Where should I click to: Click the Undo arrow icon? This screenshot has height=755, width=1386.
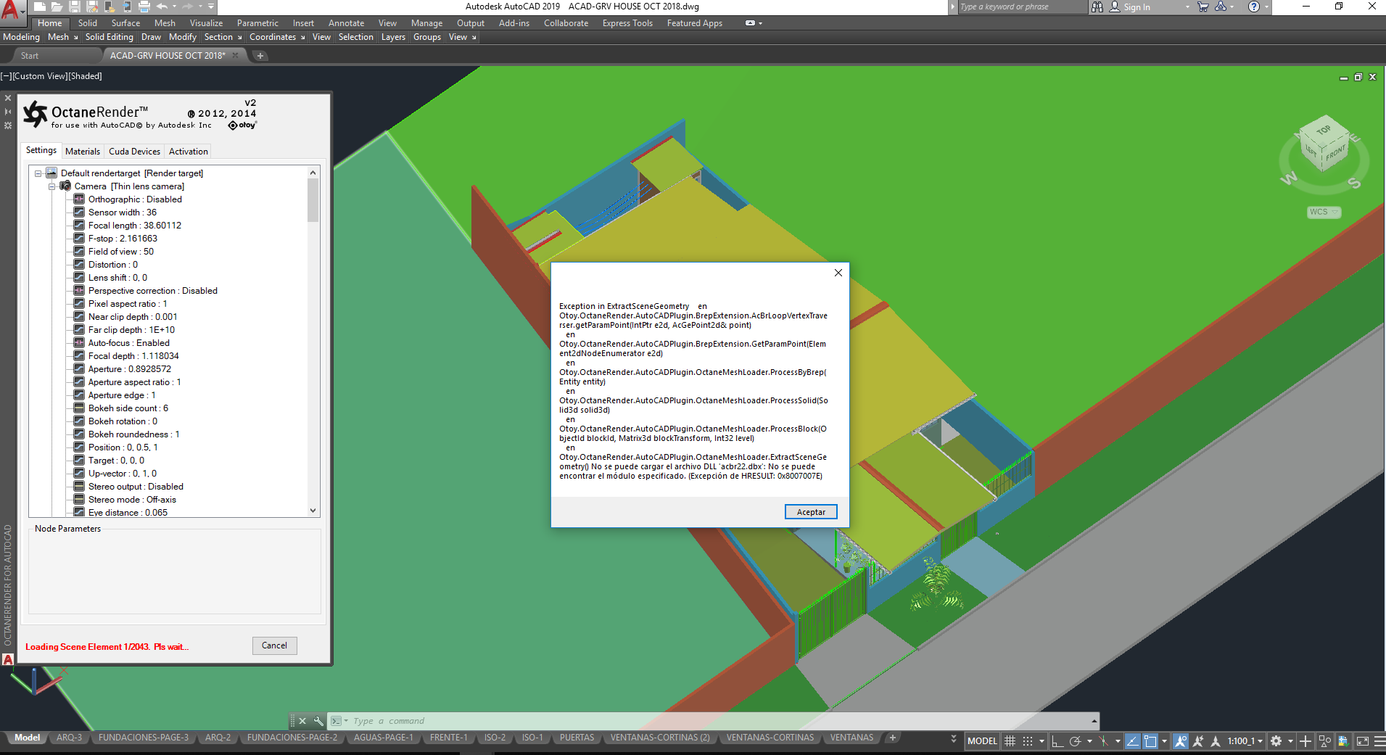[x=162, y=7]
